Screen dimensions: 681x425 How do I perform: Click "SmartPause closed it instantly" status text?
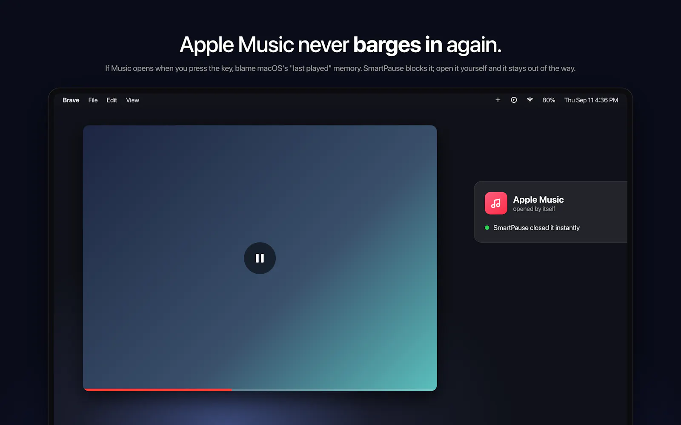[536, 228]
